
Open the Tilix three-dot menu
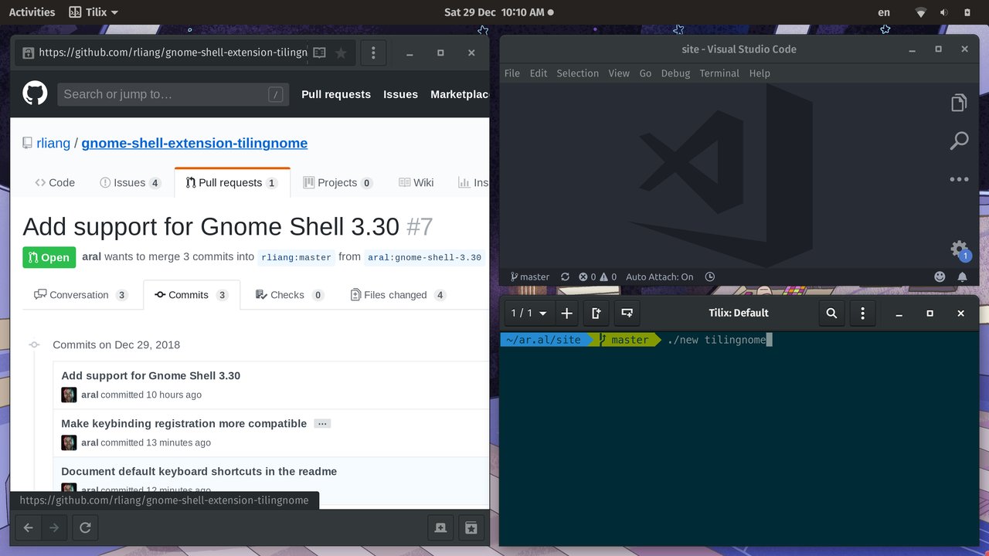coord(862,313)
